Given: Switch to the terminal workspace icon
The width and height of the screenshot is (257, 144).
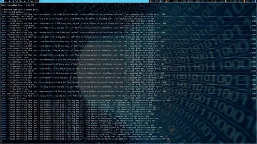Looking at the screenshot, I should coord(6,1).
